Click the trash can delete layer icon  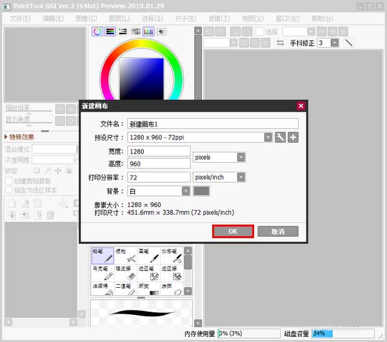click(x=50, y=215)
